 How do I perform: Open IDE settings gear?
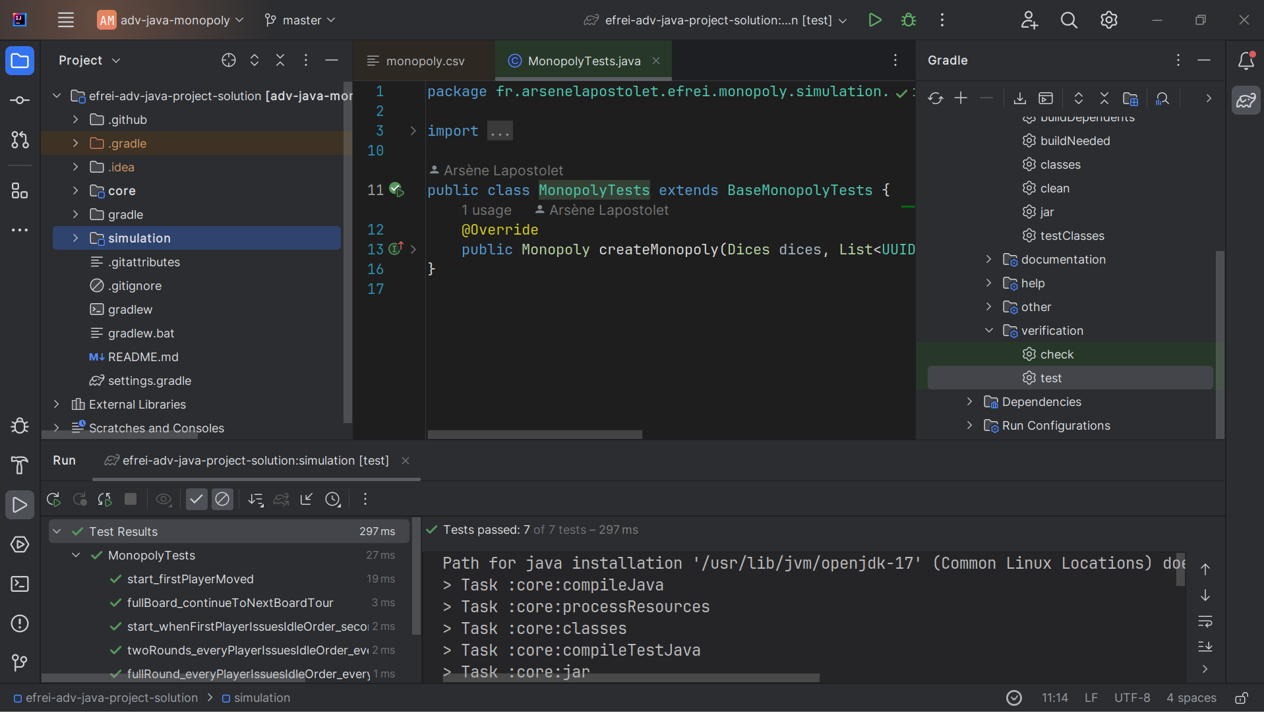point(1109,20)
